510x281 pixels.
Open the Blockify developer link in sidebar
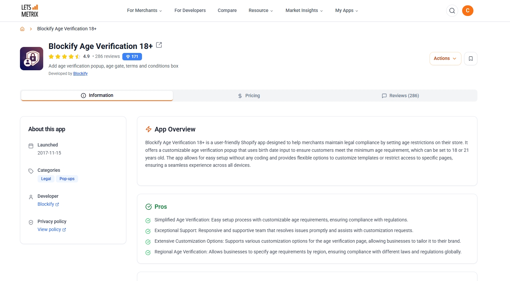click(x=48, y=204)
